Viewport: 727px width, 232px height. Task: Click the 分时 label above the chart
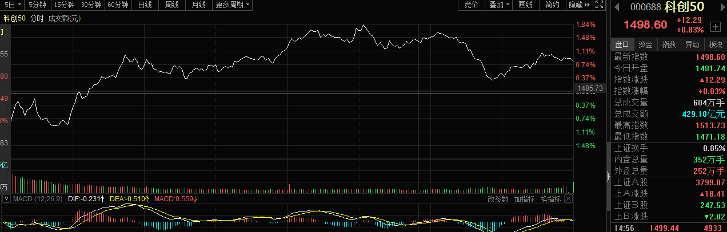(37, 18)
